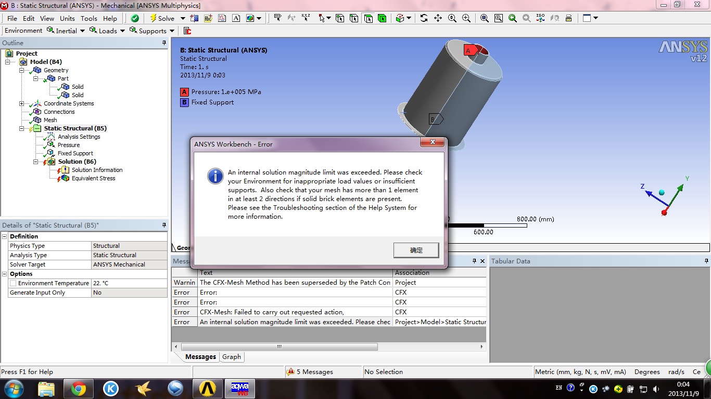The image size is (711, 399).
Task: Open the Solve dropdown arrow
Action: click(x=183, y=18)
